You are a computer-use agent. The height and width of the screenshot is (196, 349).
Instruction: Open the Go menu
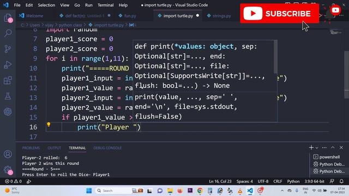click(x=77, y=5)
